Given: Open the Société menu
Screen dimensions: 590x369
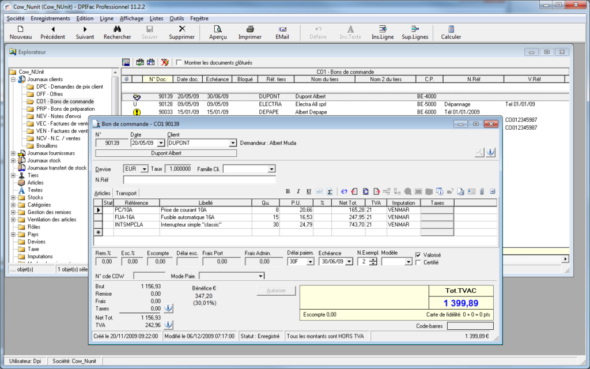Looking at the screenshot, I should tap(16, 18).
